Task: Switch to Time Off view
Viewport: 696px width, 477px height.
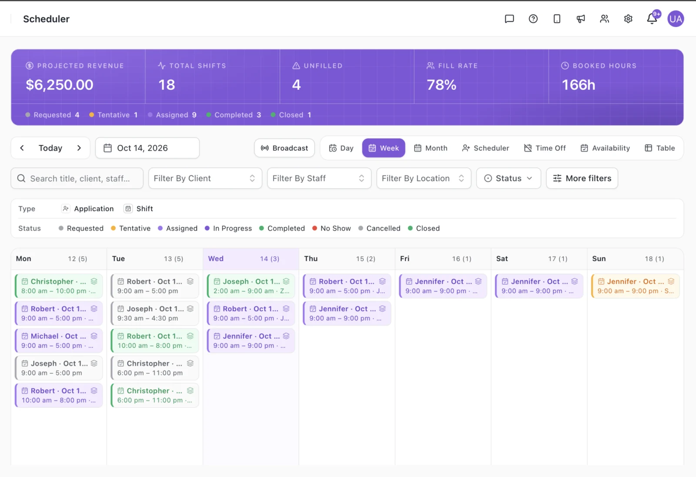Action: pyautogui.click(x=545, y=148)
